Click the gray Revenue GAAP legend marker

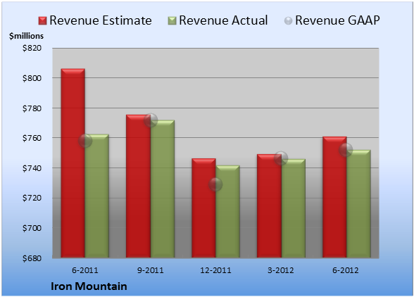pos(288,21)
